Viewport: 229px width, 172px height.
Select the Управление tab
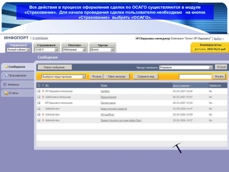click(18, 45)
